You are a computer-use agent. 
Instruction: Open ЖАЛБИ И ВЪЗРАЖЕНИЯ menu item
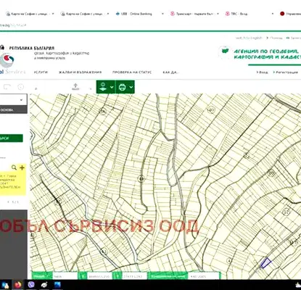(80, 72)
